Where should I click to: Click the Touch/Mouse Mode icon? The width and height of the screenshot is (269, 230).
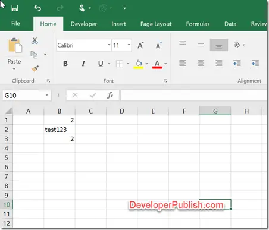[x=82, y=8]
